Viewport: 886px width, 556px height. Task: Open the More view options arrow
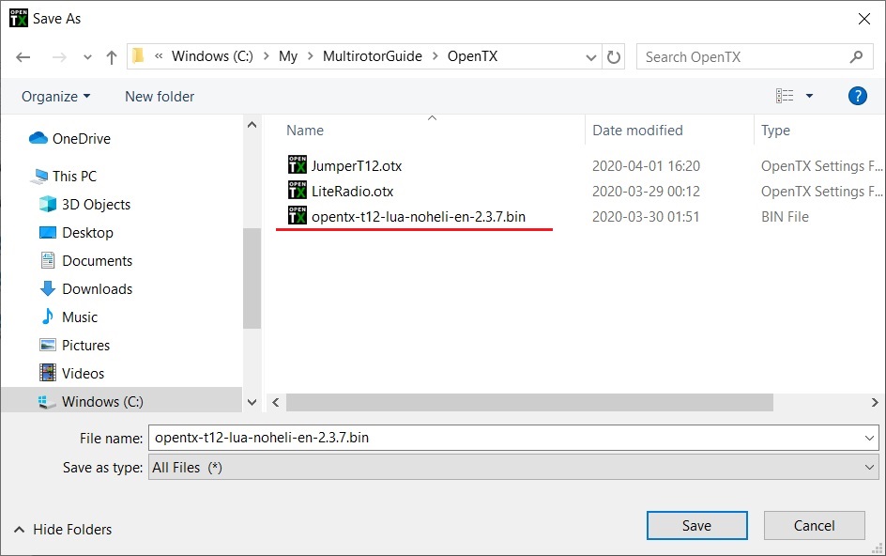[809, 96]
